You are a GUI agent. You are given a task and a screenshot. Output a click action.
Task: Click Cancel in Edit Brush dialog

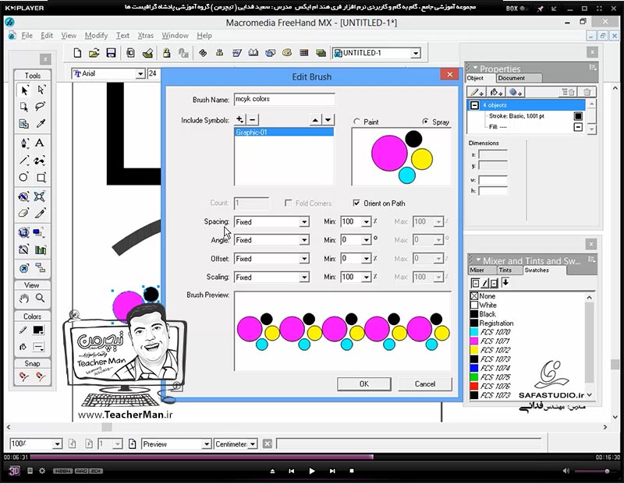coord(424,383)
